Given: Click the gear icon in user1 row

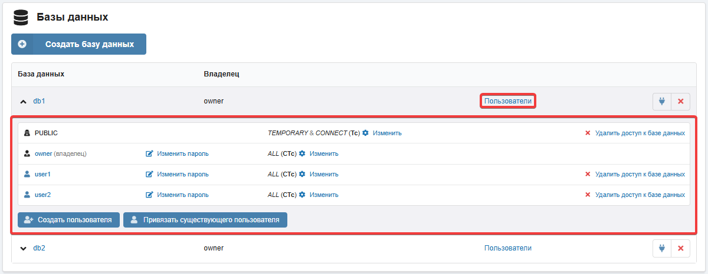Looking at the screenshot, I should click(x=302, y=174).
